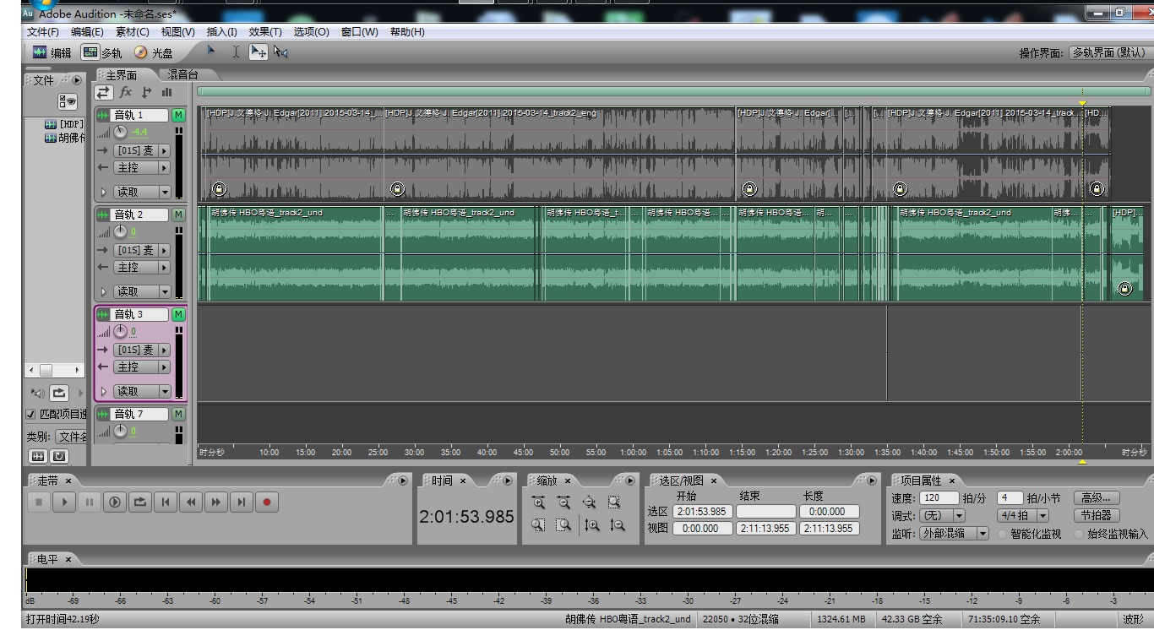The height and width of the screenshot is (630, 1154).
Task: Select the Move/Copy Clip tool
Action: point(258,52)
